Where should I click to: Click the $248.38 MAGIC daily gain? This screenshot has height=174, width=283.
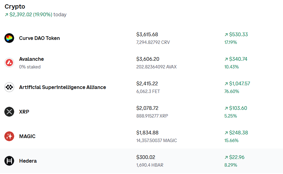pyautogui.click(x=238, y=133)
